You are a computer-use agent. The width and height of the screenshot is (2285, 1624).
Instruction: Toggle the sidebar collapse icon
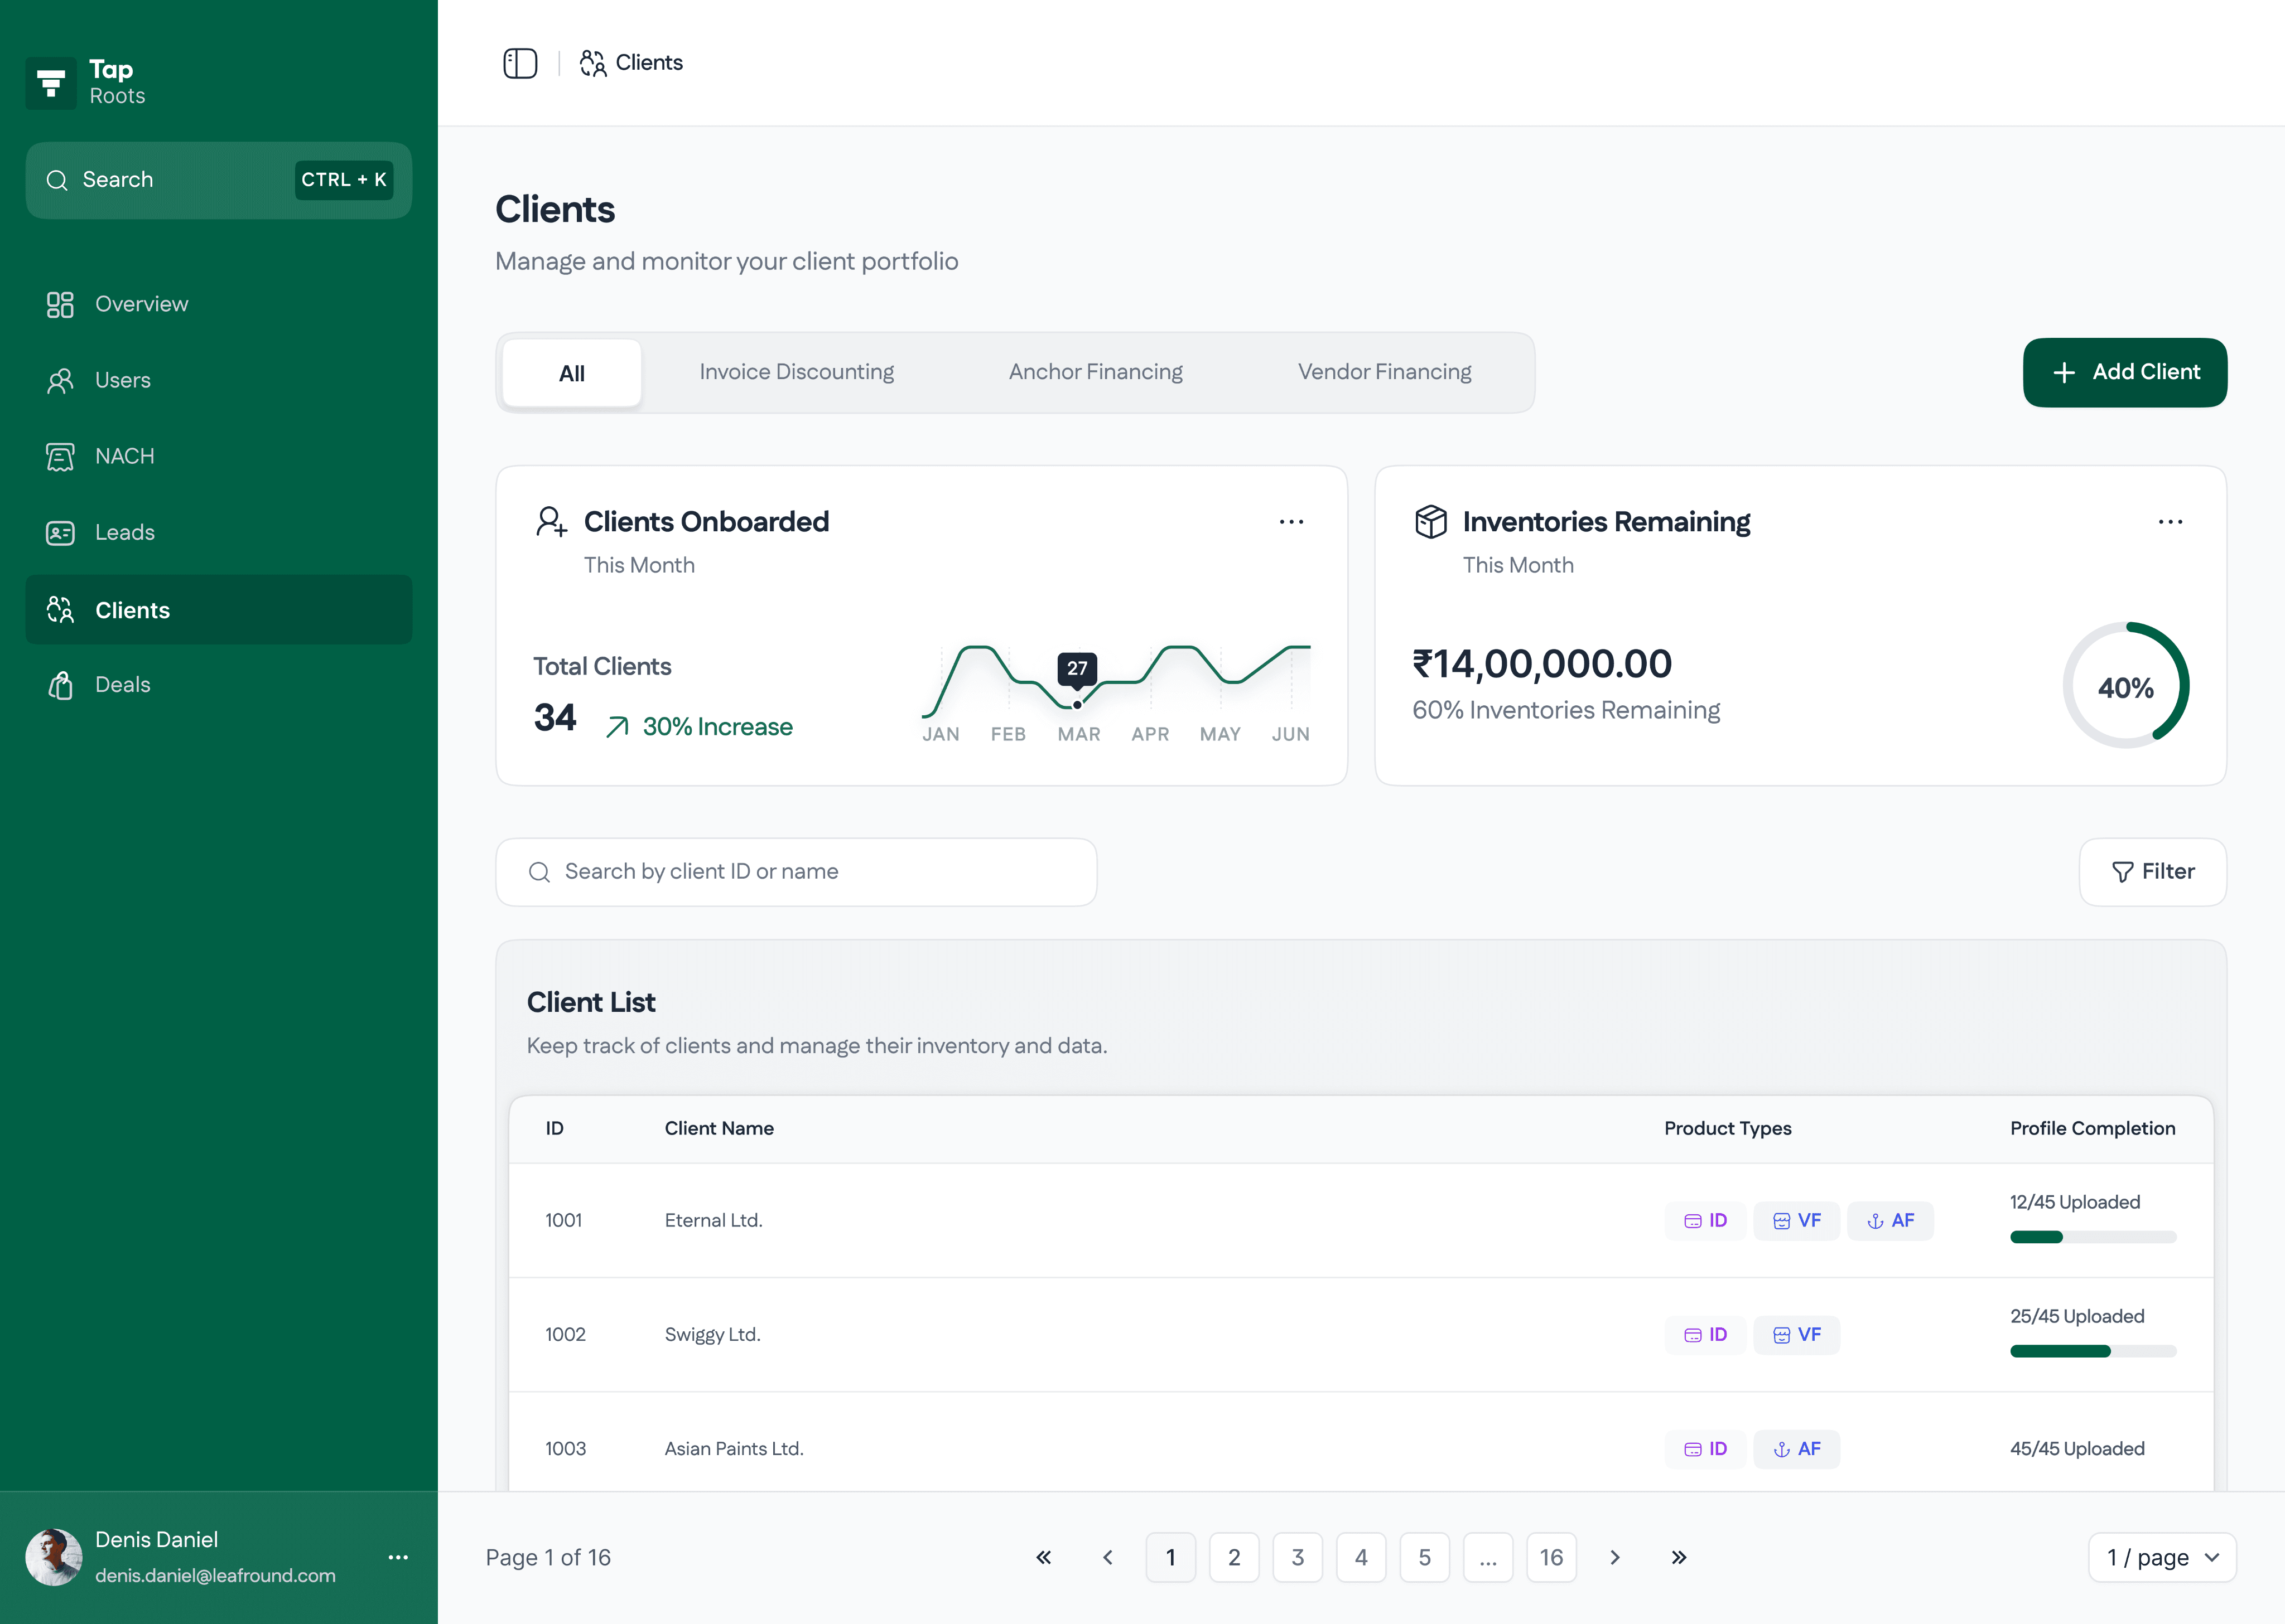519,63
